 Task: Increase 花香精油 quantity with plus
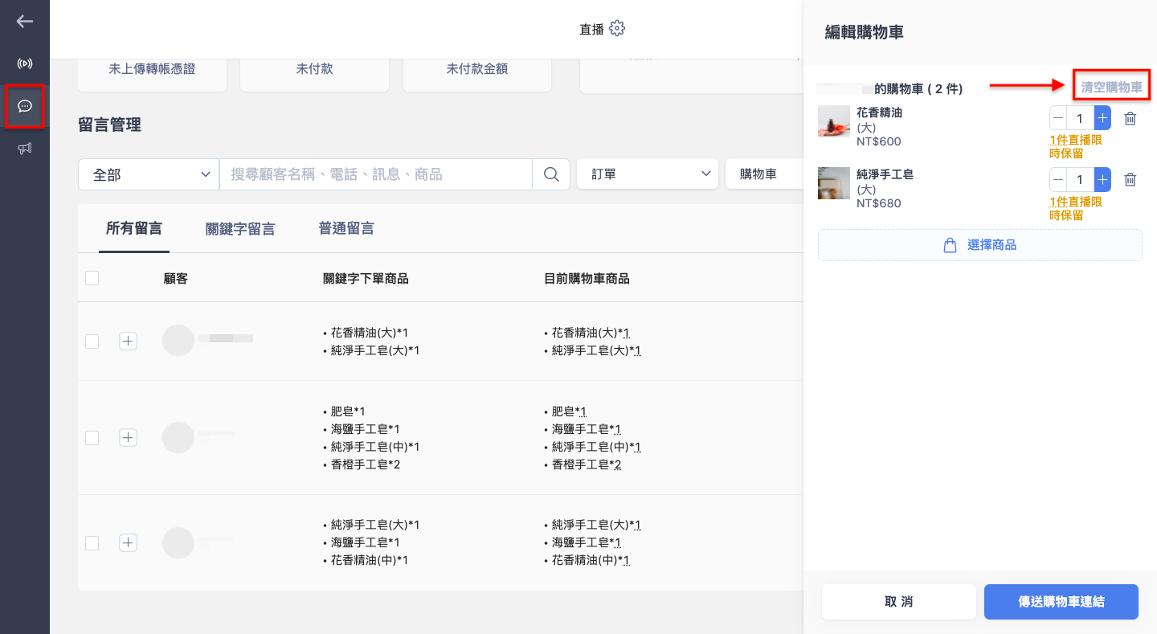point(1102,118)
